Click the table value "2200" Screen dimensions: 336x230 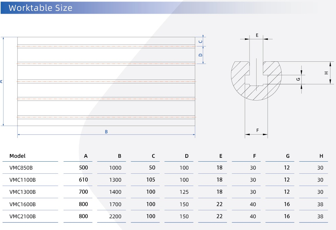coord(115,216)
